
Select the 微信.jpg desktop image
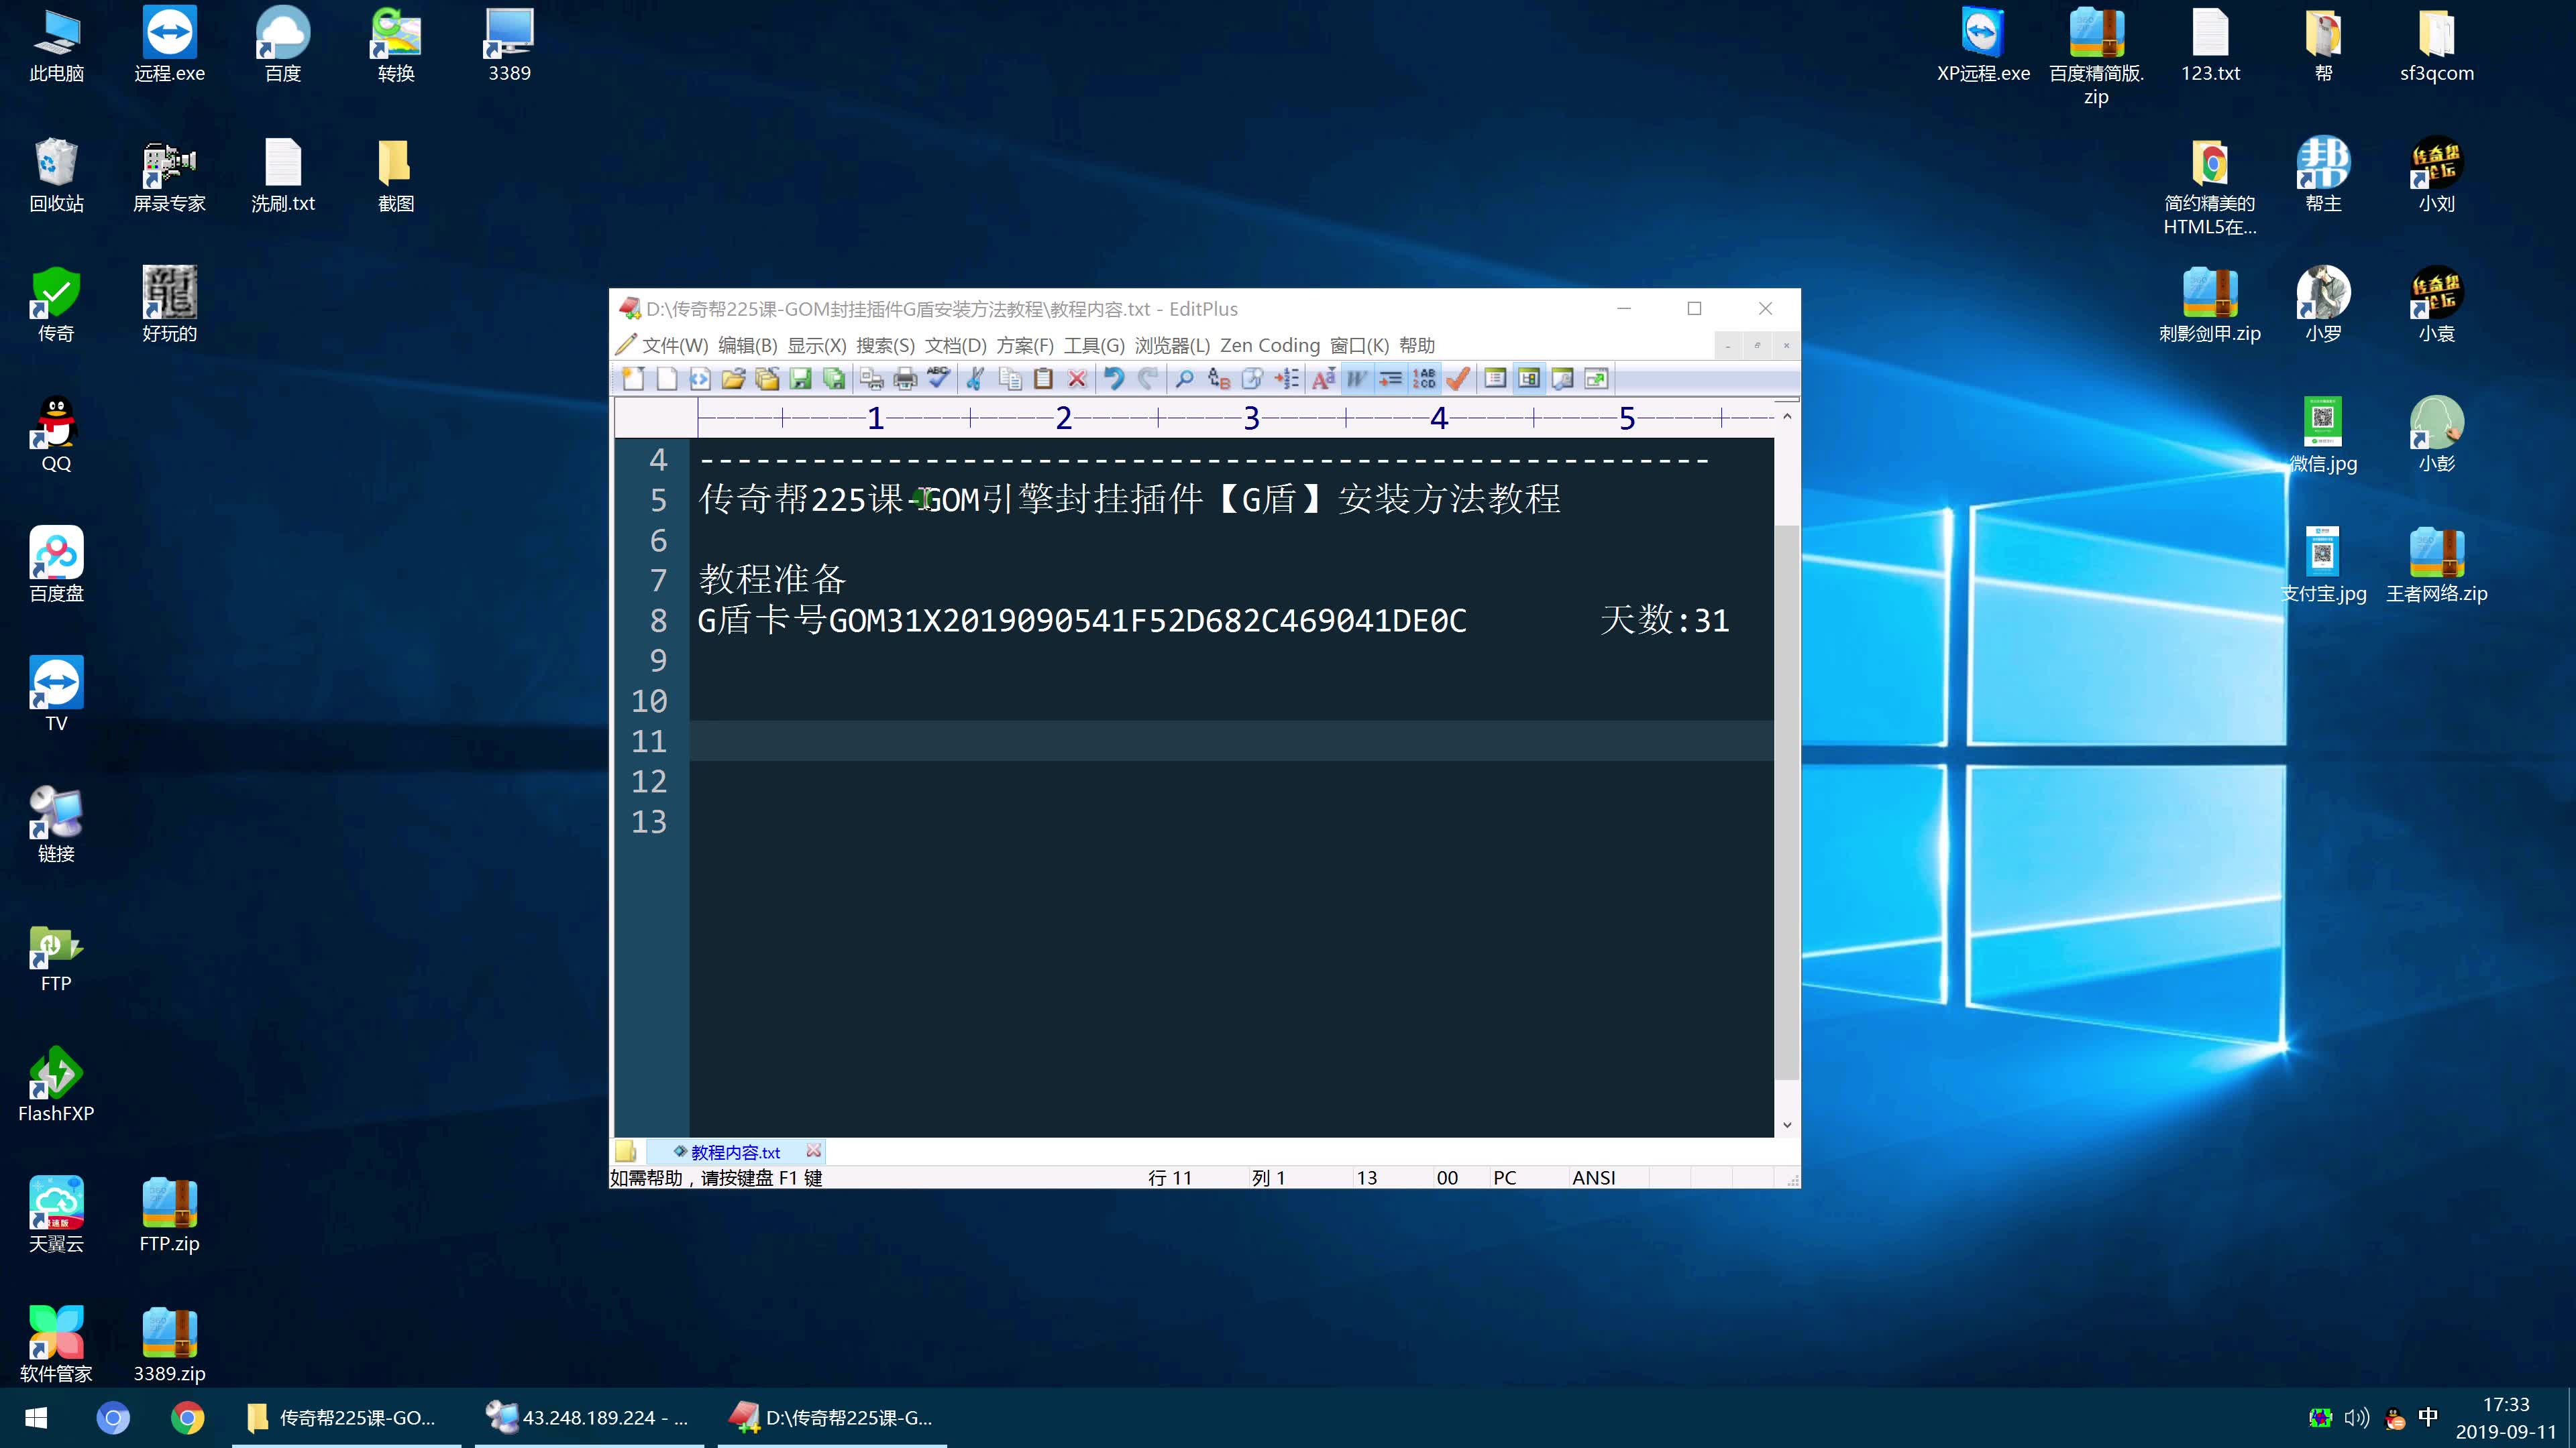pos(2323,434)
